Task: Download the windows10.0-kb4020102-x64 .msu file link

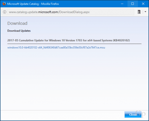Action: 56,47
